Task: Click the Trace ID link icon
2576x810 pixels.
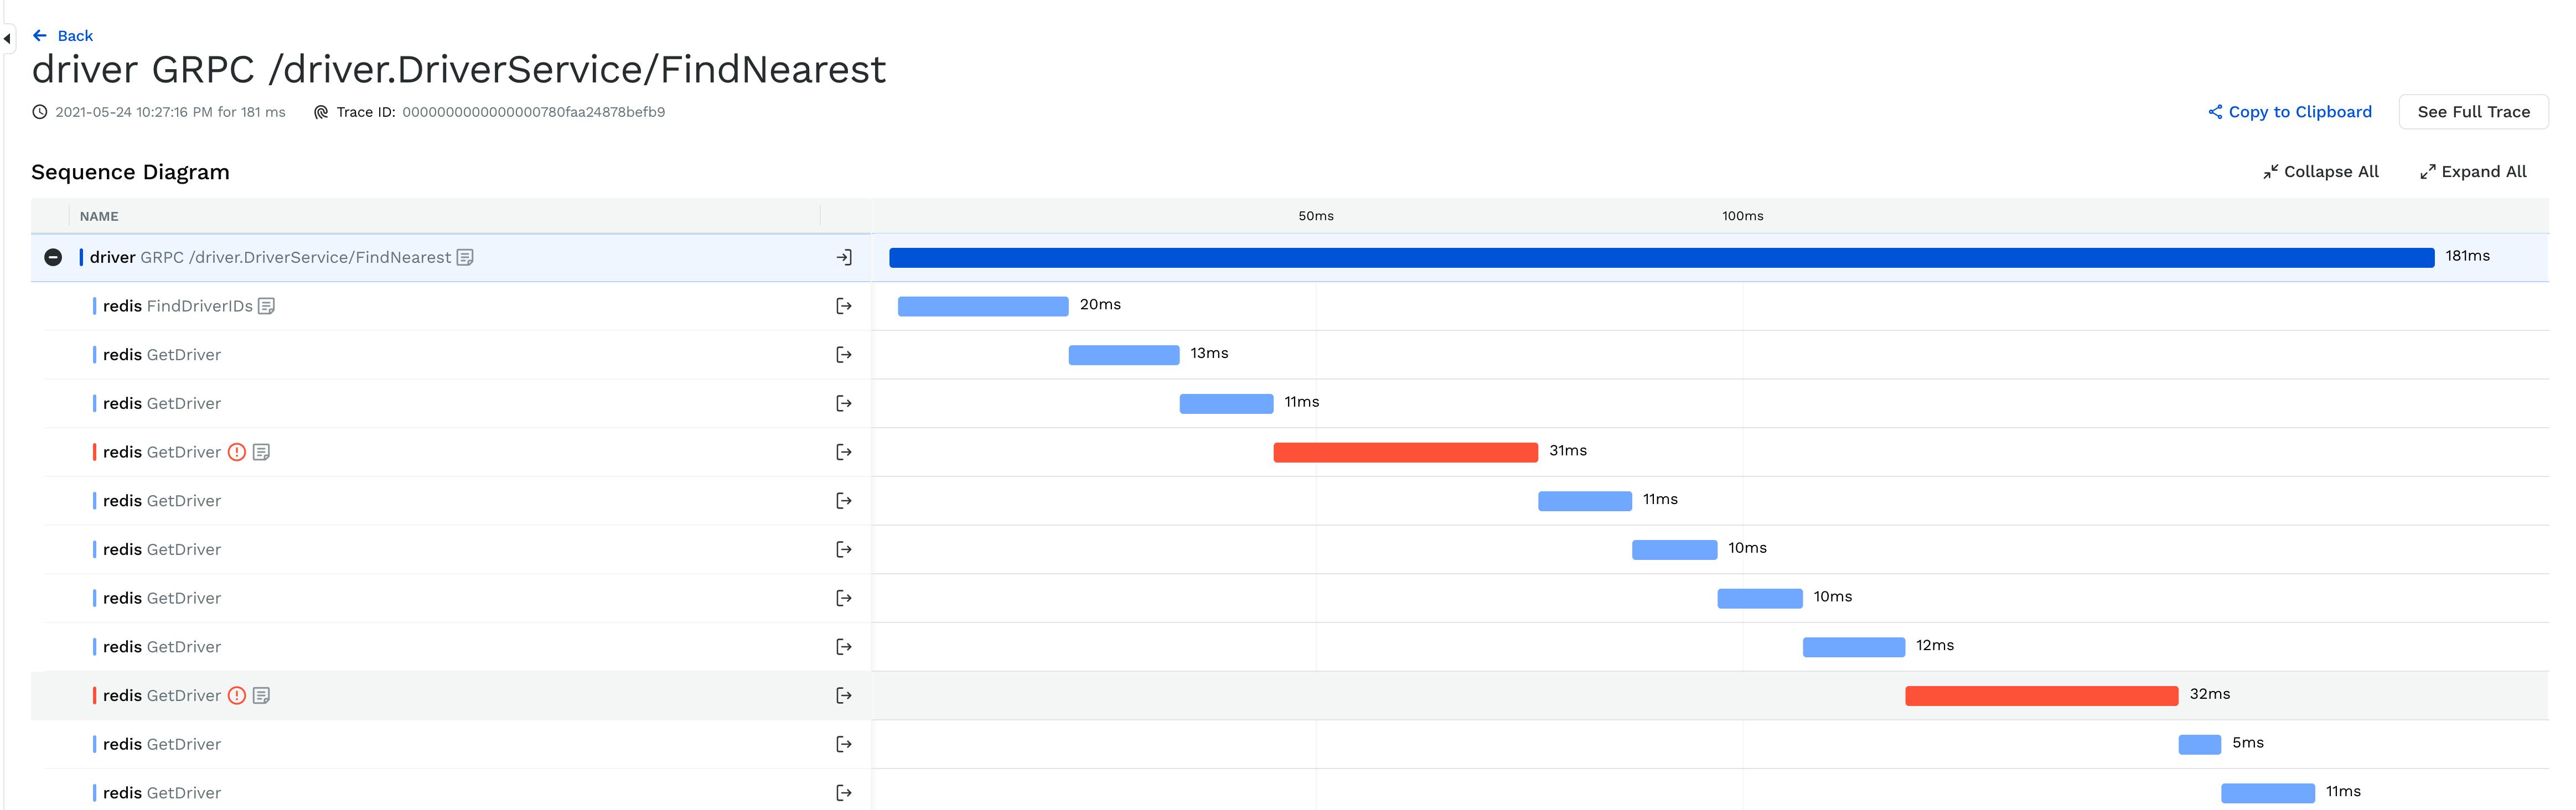Action: pos(320,112)
